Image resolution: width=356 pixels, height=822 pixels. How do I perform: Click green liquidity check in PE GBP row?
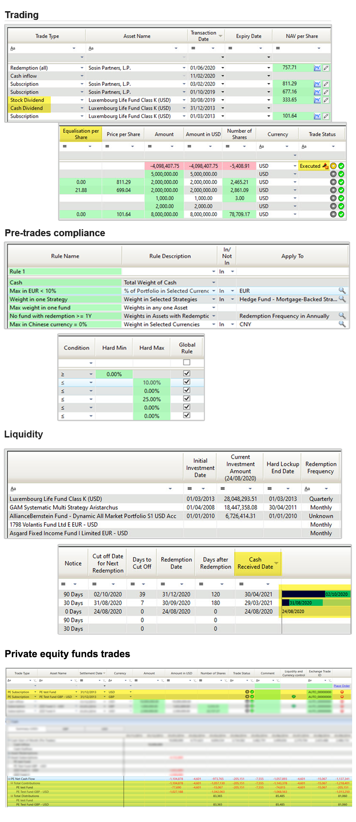pyautogui.click(x=294, y=697)
